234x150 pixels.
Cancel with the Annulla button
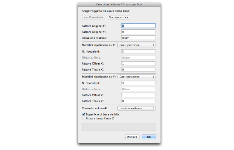pyautogui.click(x=132, y=137)
